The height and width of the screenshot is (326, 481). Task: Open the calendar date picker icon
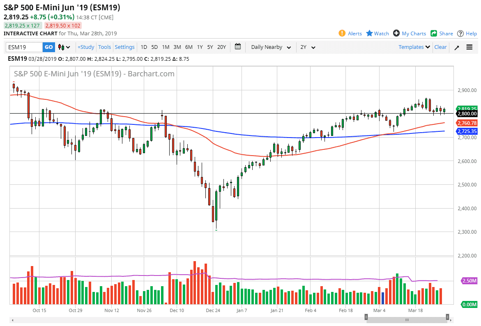pos(237,47)
